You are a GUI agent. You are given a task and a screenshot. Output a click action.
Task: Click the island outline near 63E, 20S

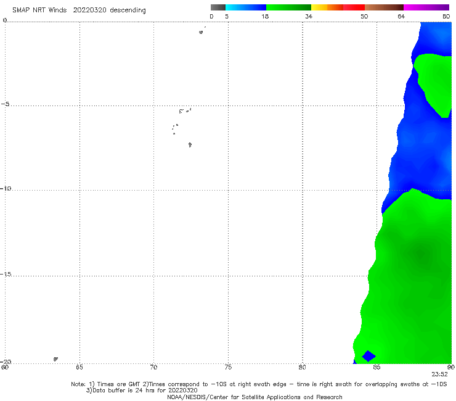(x=55, y=359)
